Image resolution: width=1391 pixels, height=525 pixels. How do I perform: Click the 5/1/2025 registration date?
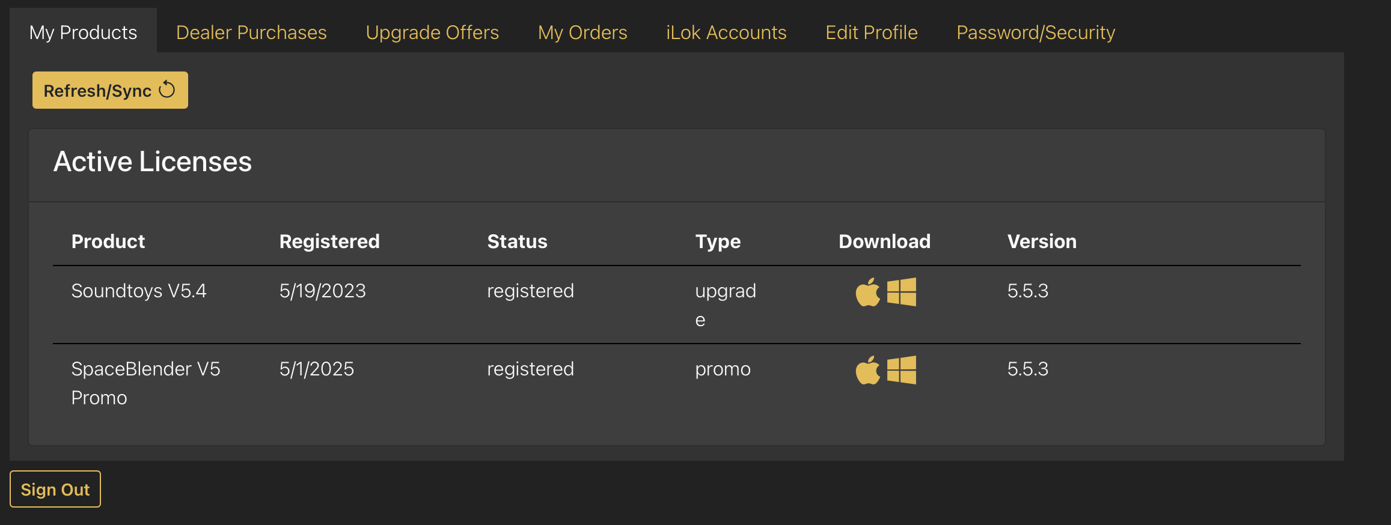point(317,369)
